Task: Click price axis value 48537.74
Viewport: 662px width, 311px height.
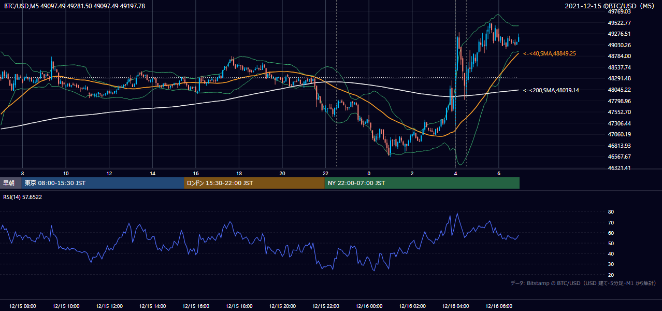Action: (x=620, y=67)
